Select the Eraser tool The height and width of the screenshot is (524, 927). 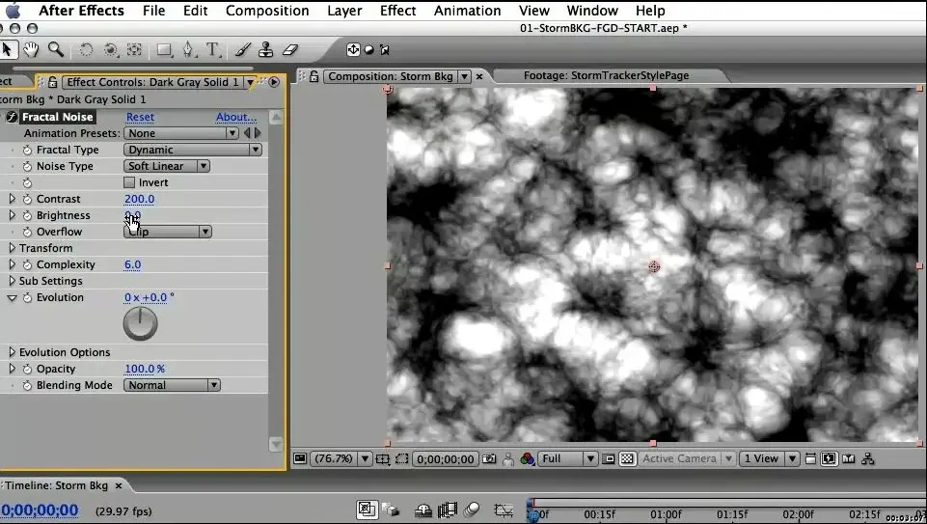[x=290, y=49]
